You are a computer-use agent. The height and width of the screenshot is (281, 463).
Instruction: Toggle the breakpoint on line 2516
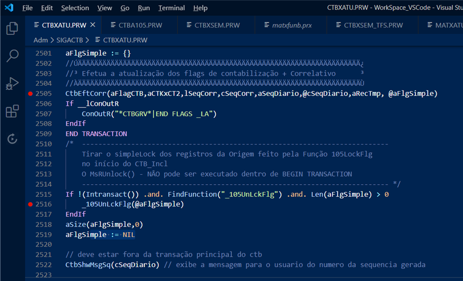30,204
